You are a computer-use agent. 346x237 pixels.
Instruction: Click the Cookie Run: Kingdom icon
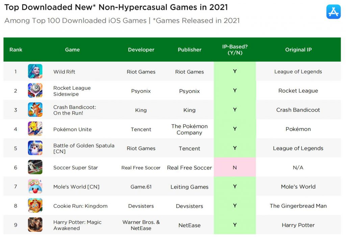(35, 206)
